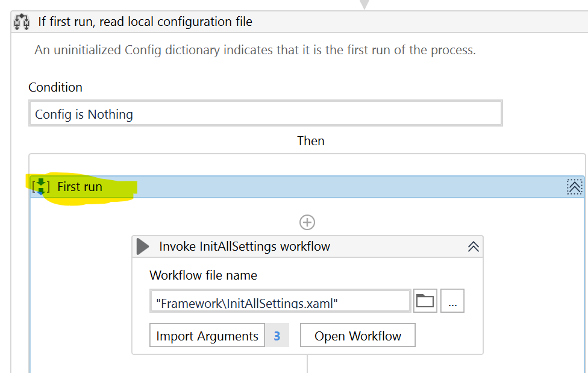Click the Invoke workflow play icon
588x373 pixels.
tap(143, 246)
